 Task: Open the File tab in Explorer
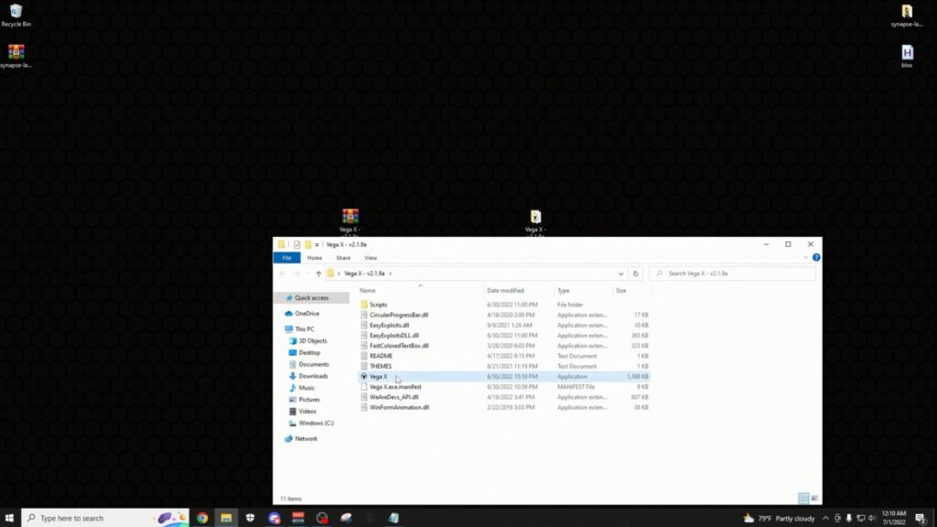click(286, 258)
